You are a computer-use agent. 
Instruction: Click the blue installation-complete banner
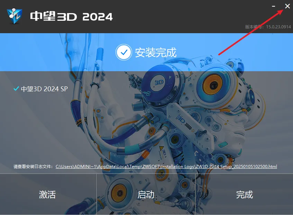click(147, 52)
